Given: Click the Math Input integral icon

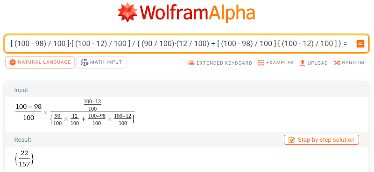Looking at the screenshot, I should click(85, 62).
